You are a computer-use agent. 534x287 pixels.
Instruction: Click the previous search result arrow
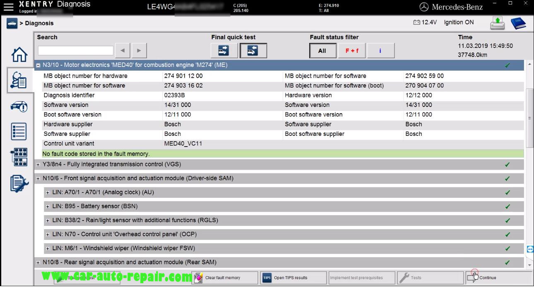pyautogui.click(x=123, y=50)
